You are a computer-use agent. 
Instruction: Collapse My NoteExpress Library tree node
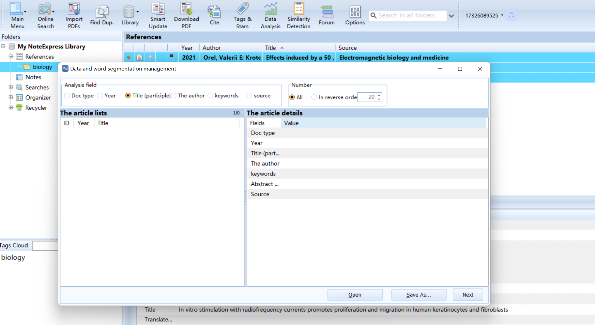coord(3,46)
